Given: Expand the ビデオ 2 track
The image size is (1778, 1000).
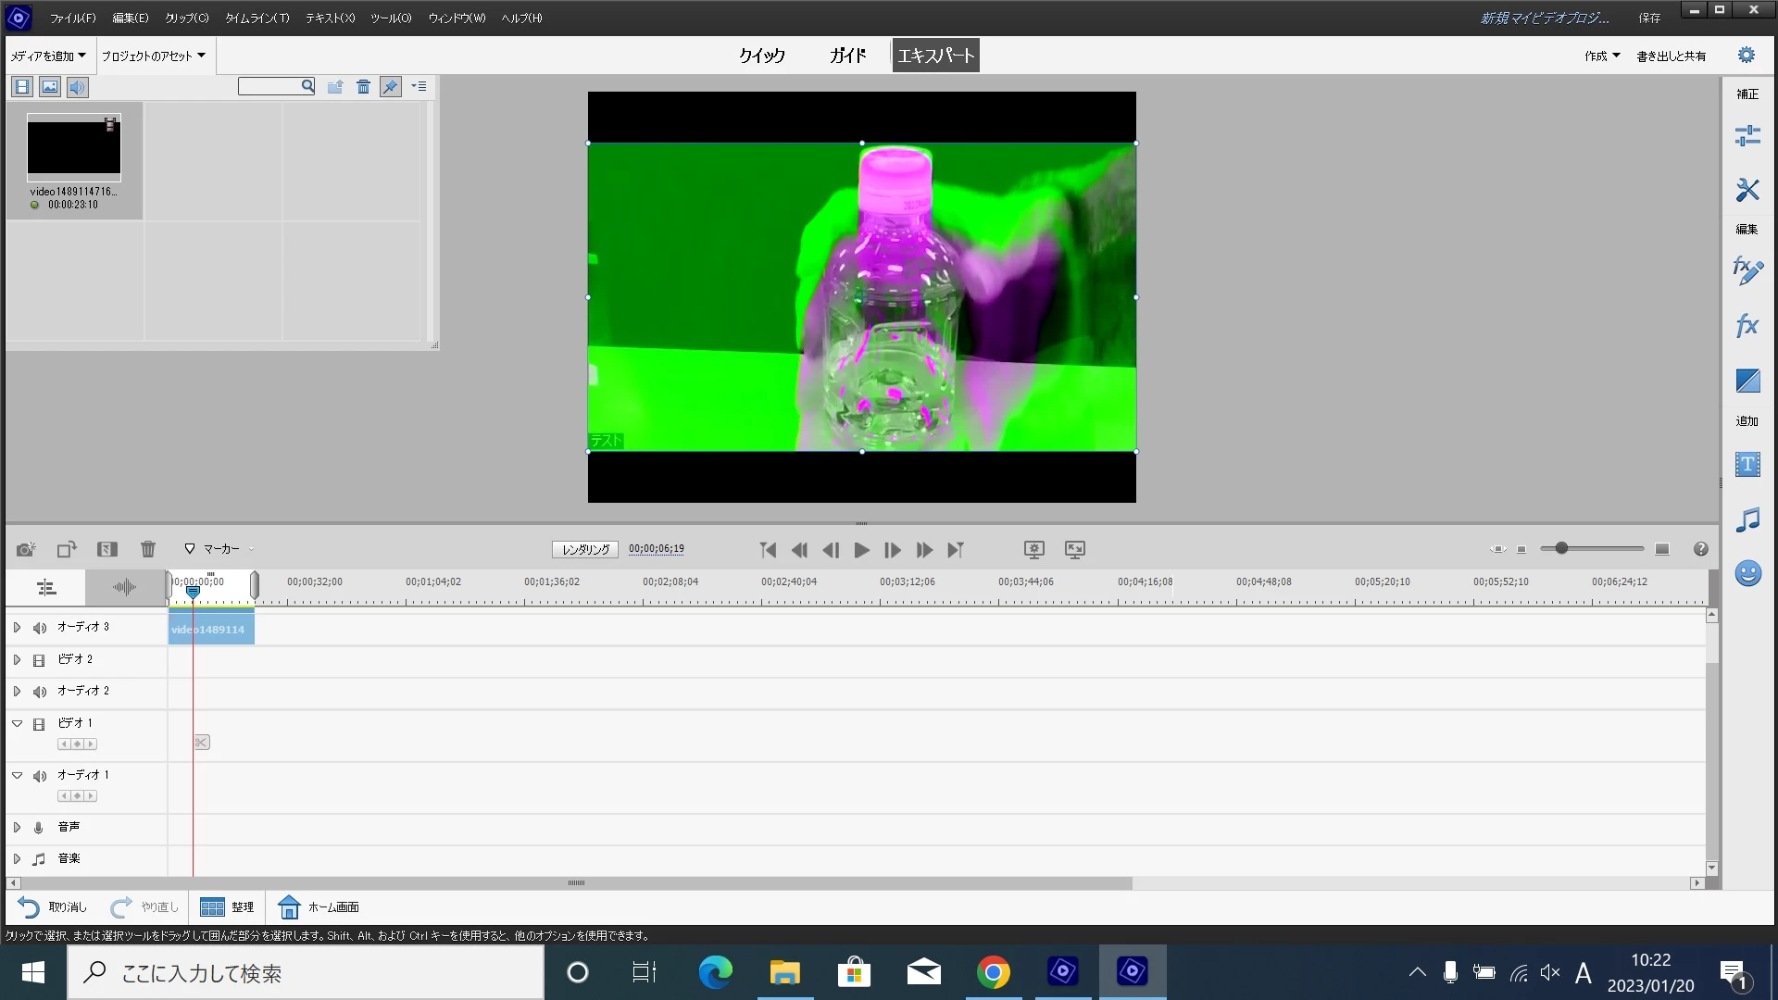Looking at the screenshot, I should [17, 660].
